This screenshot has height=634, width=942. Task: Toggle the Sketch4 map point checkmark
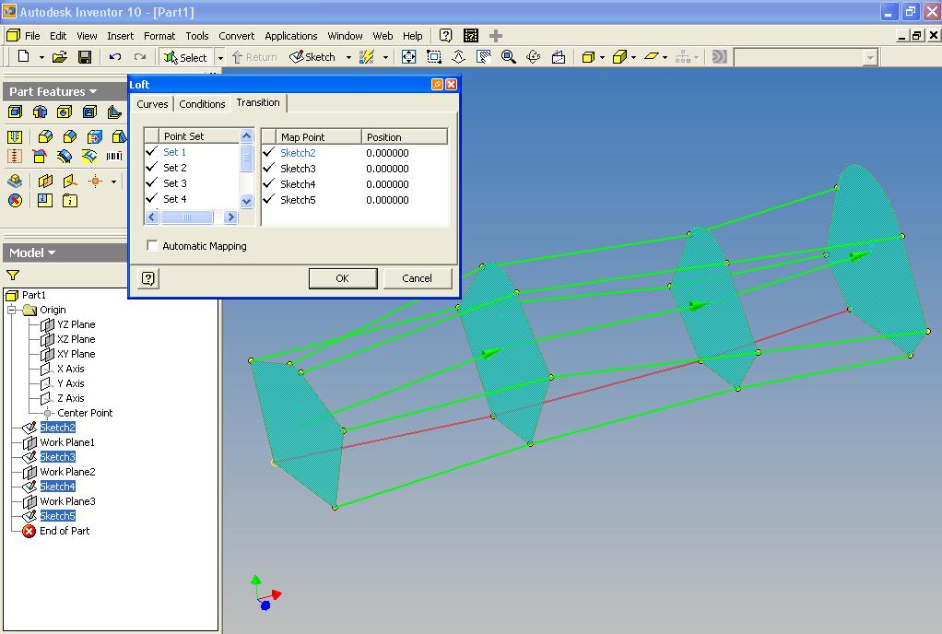pos(268,183)
